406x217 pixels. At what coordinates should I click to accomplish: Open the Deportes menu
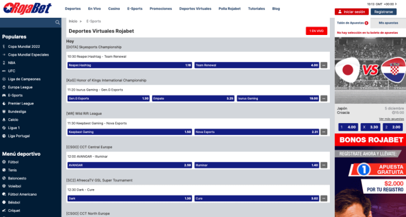[x=73, y=9]
